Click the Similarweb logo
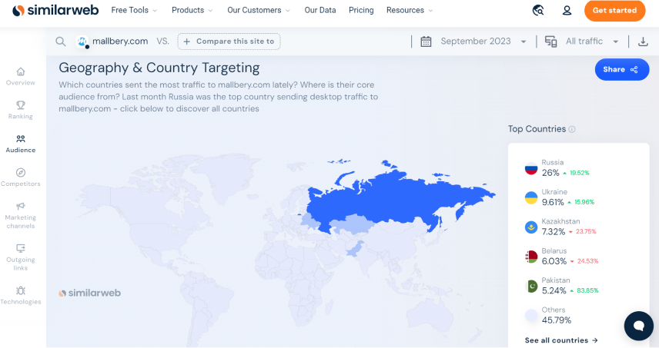The image size is (659, 348). [55, 10]
